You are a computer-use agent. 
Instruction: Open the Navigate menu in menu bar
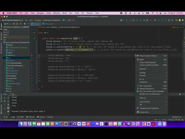click(40, 13)
